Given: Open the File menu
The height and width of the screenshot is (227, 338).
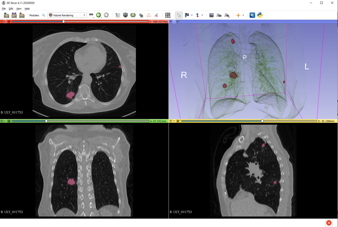Looking at the screenshot, I should 4,9.
